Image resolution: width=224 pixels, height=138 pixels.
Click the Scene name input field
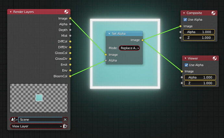click(40, 119)
